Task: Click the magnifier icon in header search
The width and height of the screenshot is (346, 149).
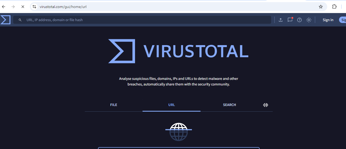Action: pos(20,20)
